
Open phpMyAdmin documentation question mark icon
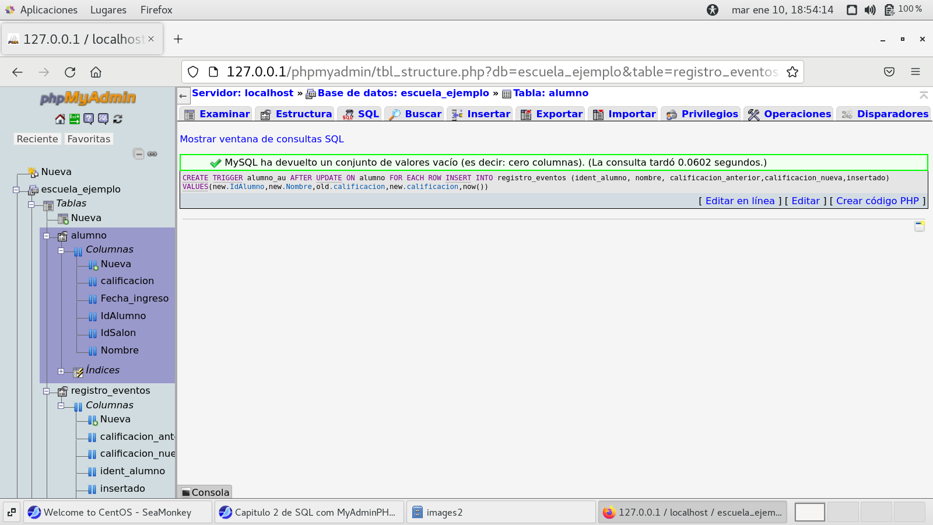(x=89, y=119)
